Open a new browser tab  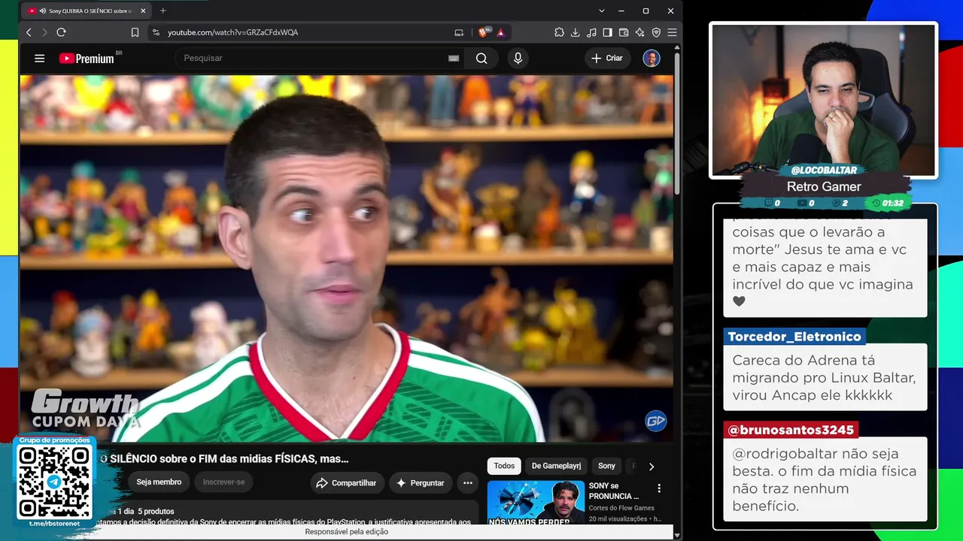coord(163,11)
